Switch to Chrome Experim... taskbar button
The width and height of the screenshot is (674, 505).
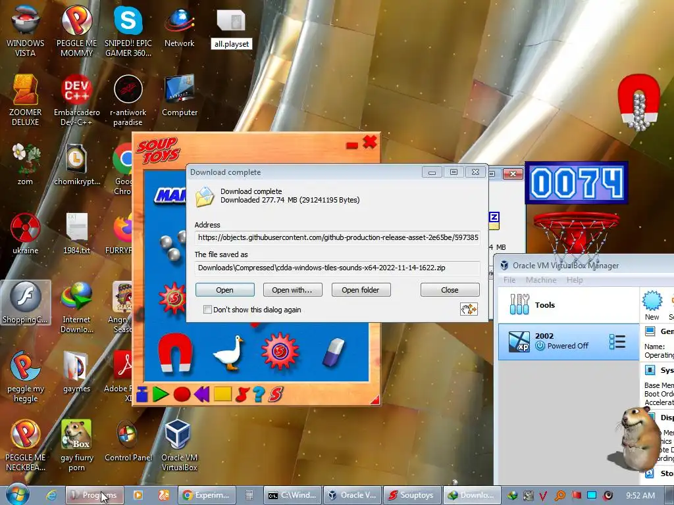click(207, 495)
